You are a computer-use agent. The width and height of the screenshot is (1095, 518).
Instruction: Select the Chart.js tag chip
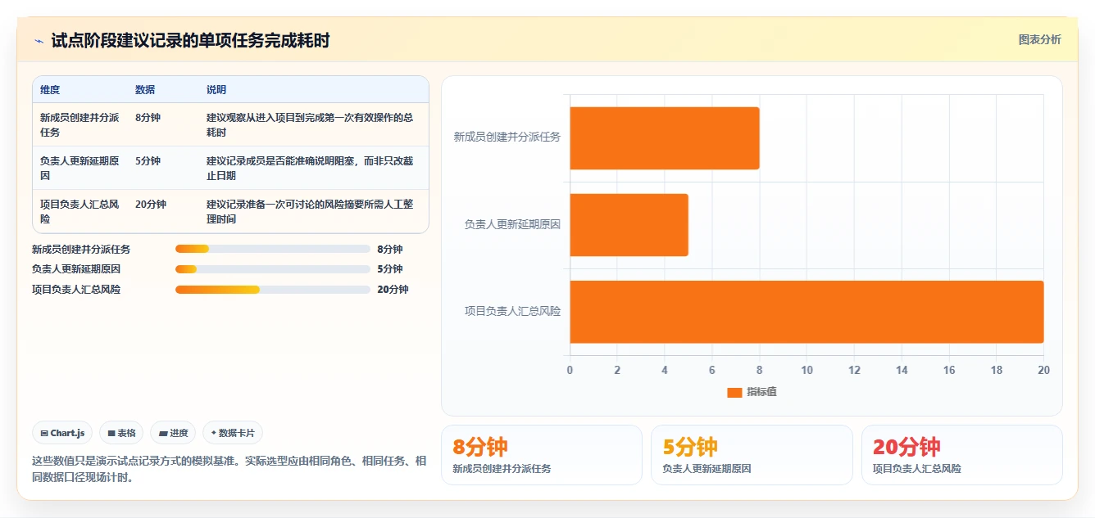point(62,433)
